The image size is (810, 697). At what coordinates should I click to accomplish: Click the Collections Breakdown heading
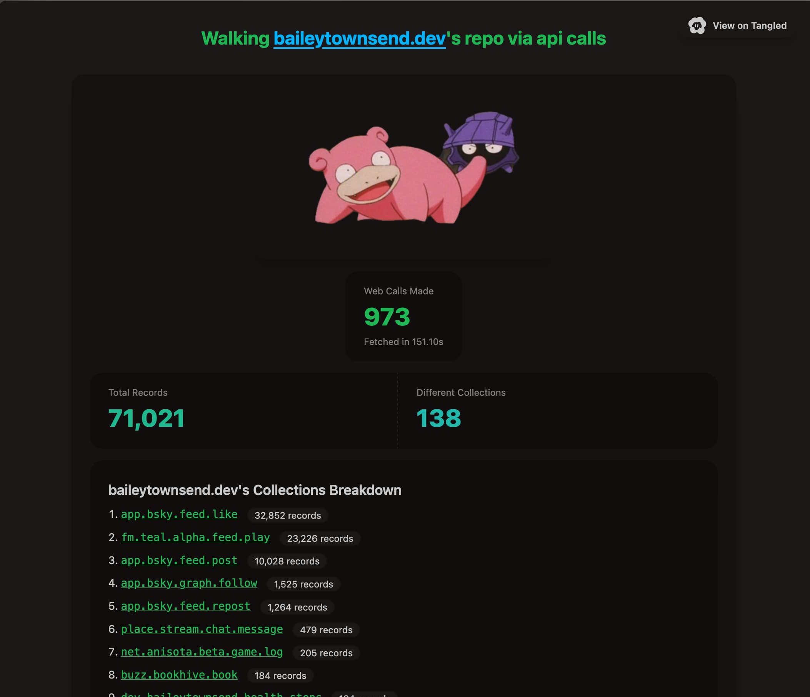(255, 490)
